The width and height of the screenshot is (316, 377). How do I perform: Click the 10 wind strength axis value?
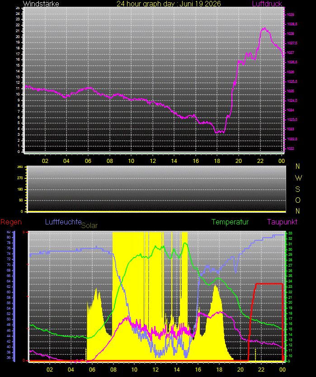click(18, 94)
